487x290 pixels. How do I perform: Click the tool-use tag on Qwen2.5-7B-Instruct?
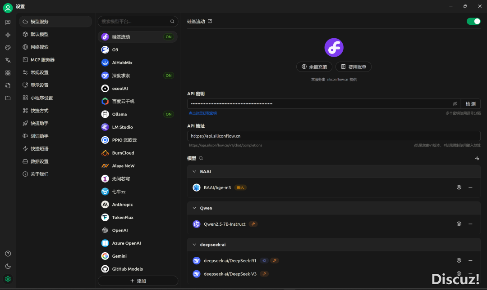[x=253, y=224]
